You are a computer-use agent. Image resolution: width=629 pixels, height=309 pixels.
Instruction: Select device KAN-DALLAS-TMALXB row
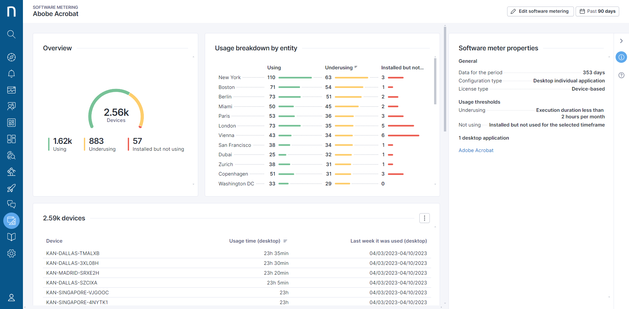[73, 253]
